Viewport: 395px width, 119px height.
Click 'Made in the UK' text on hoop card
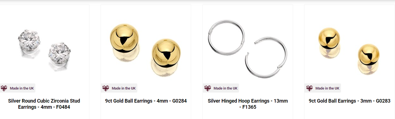226,88
